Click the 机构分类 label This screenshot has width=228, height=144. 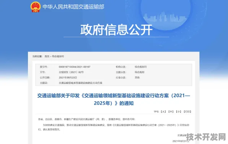121,67
